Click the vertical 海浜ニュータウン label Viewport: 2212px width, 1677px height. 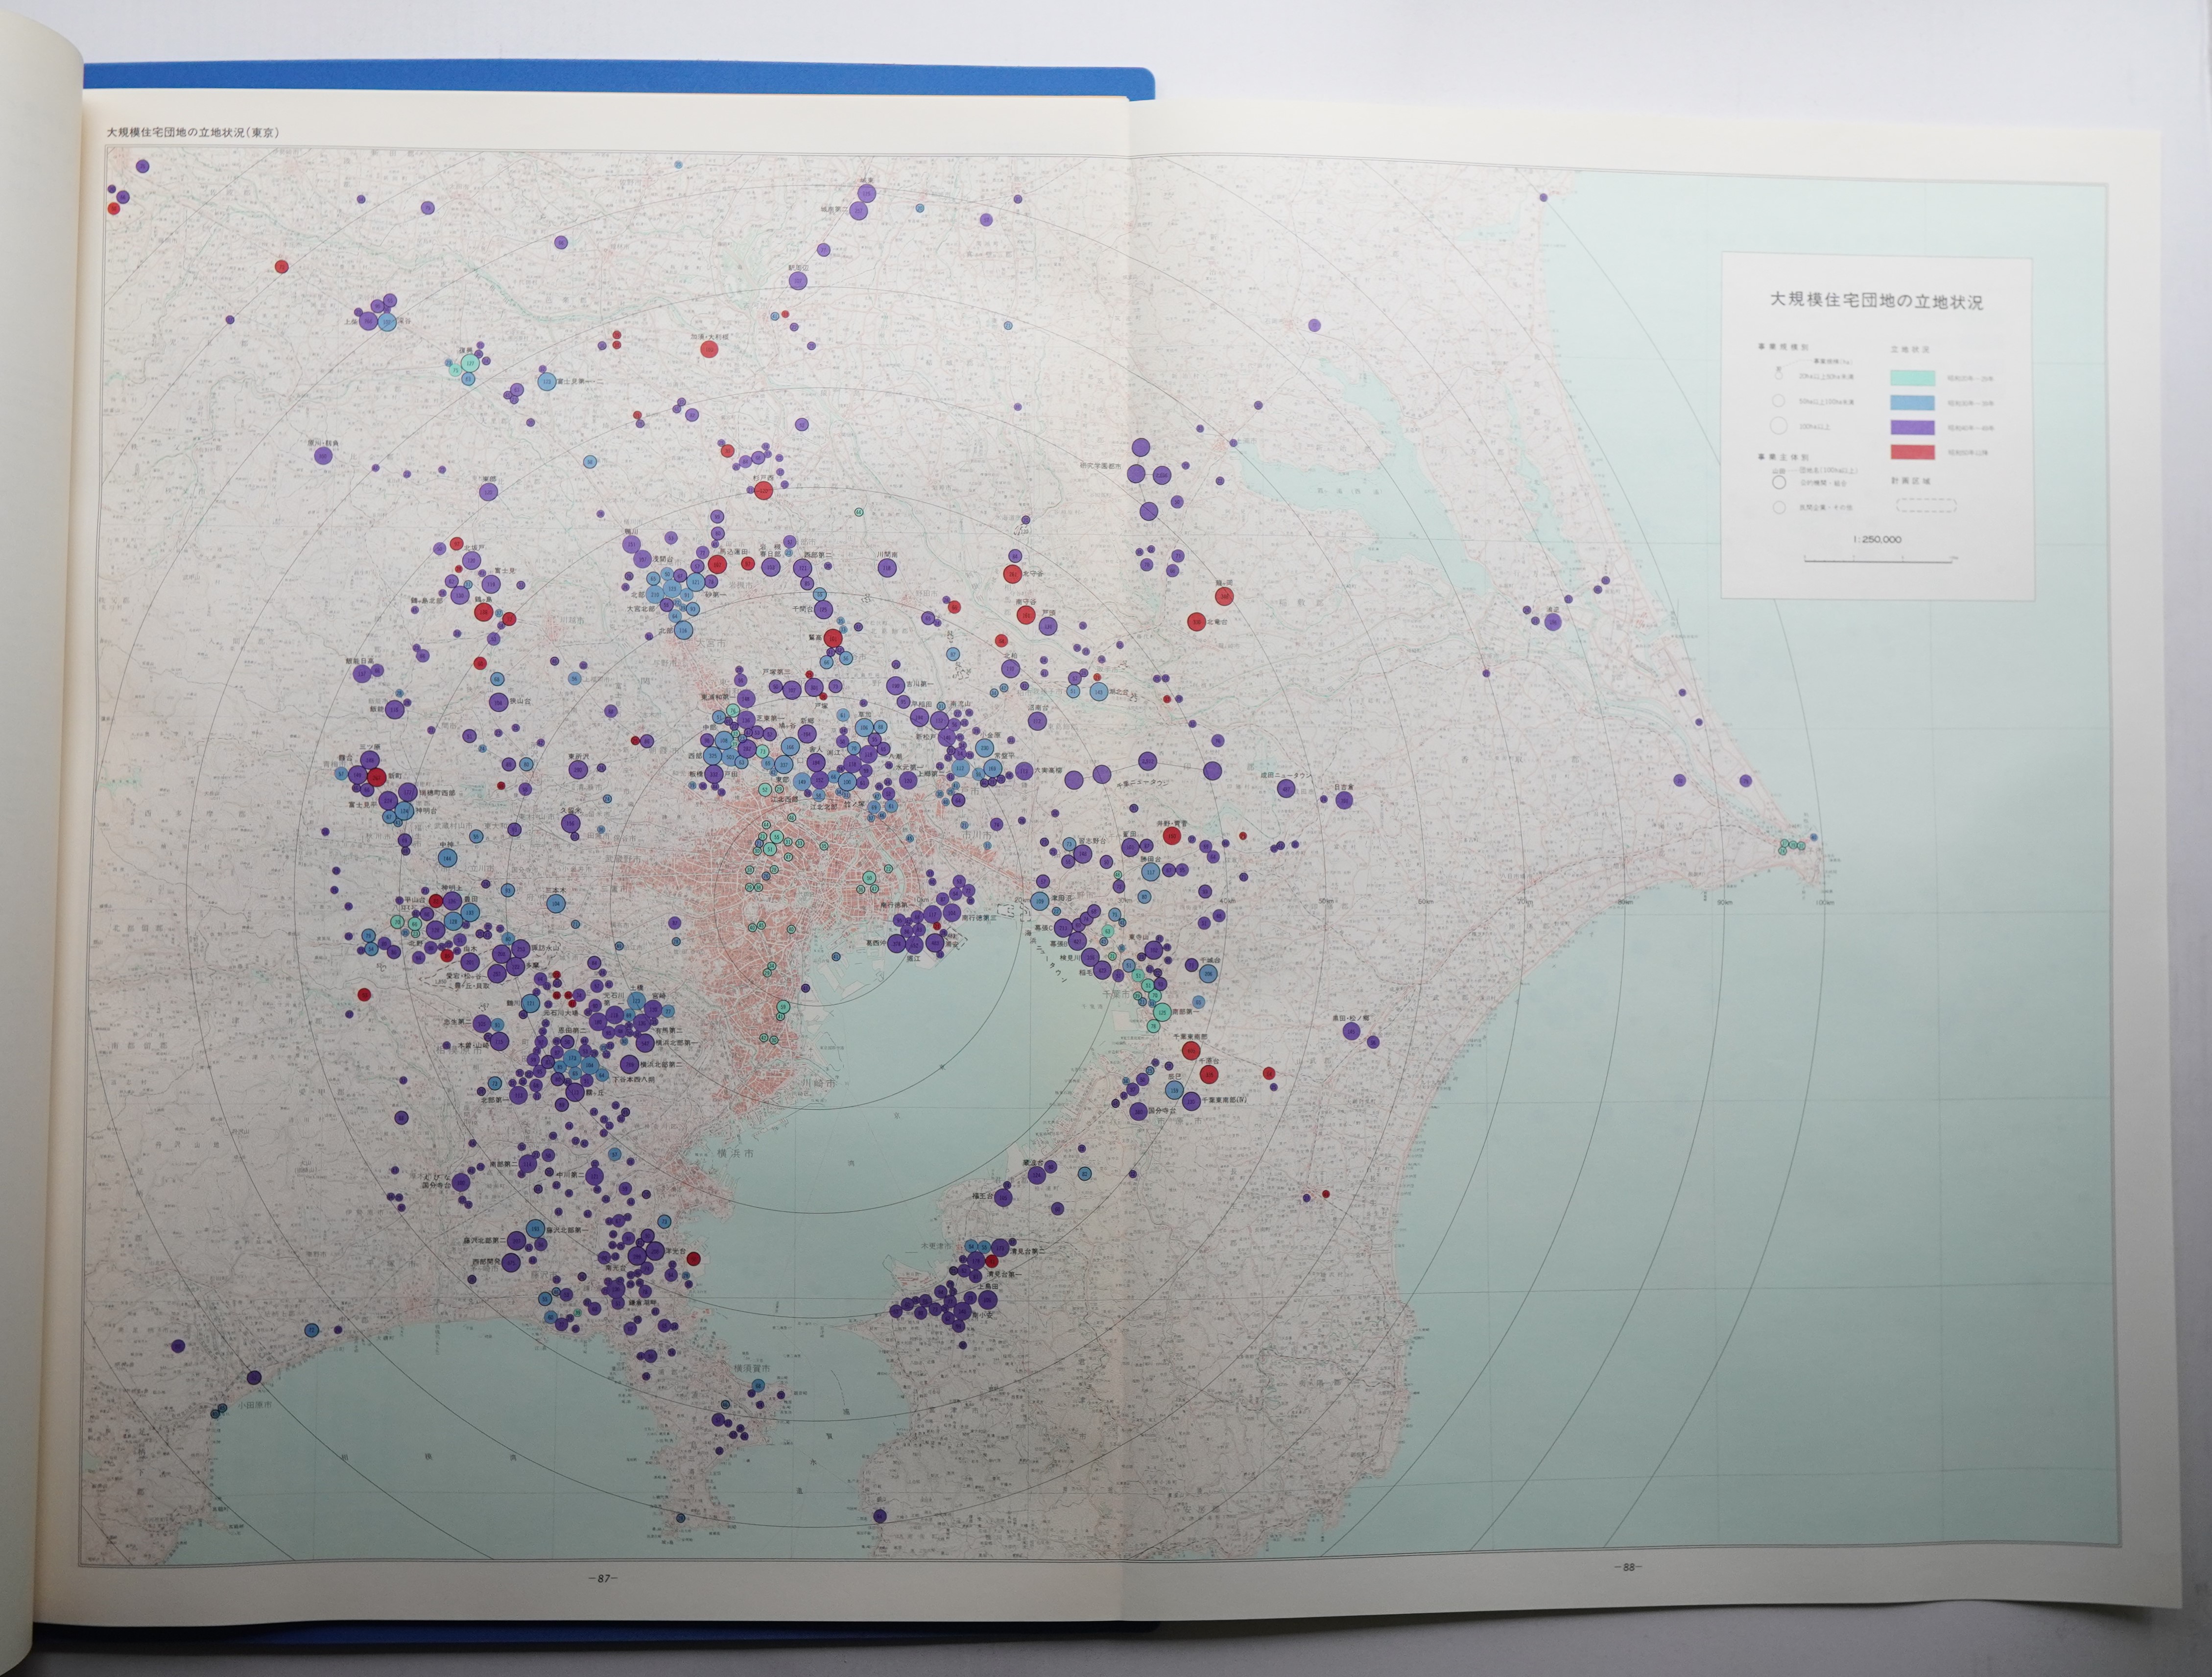click(x=1046, y=956)
